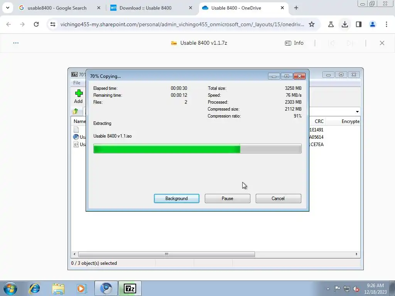395x296 pixels.
Task: Open the 7-Zip File menu
Action: (x=77, y=82)
